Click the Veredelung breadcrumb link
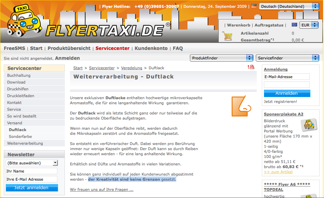 pyautogui.click(x=132, y=68)
